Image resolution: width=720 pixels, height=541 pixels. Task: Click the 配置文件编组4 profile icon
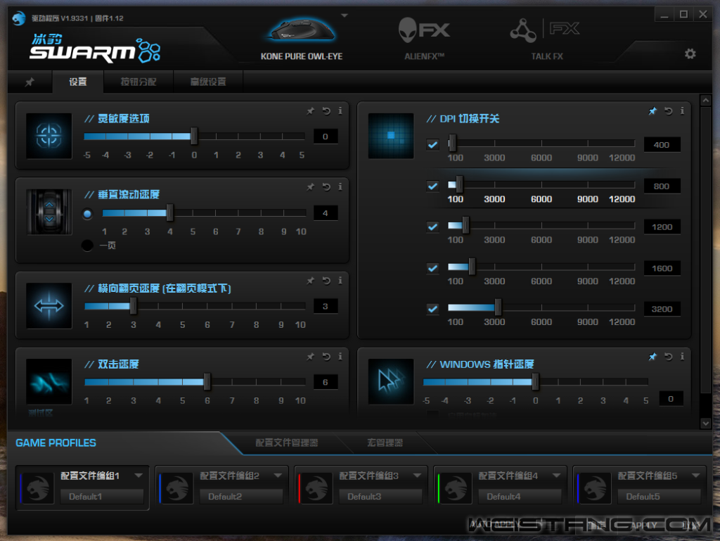point(455,488)
